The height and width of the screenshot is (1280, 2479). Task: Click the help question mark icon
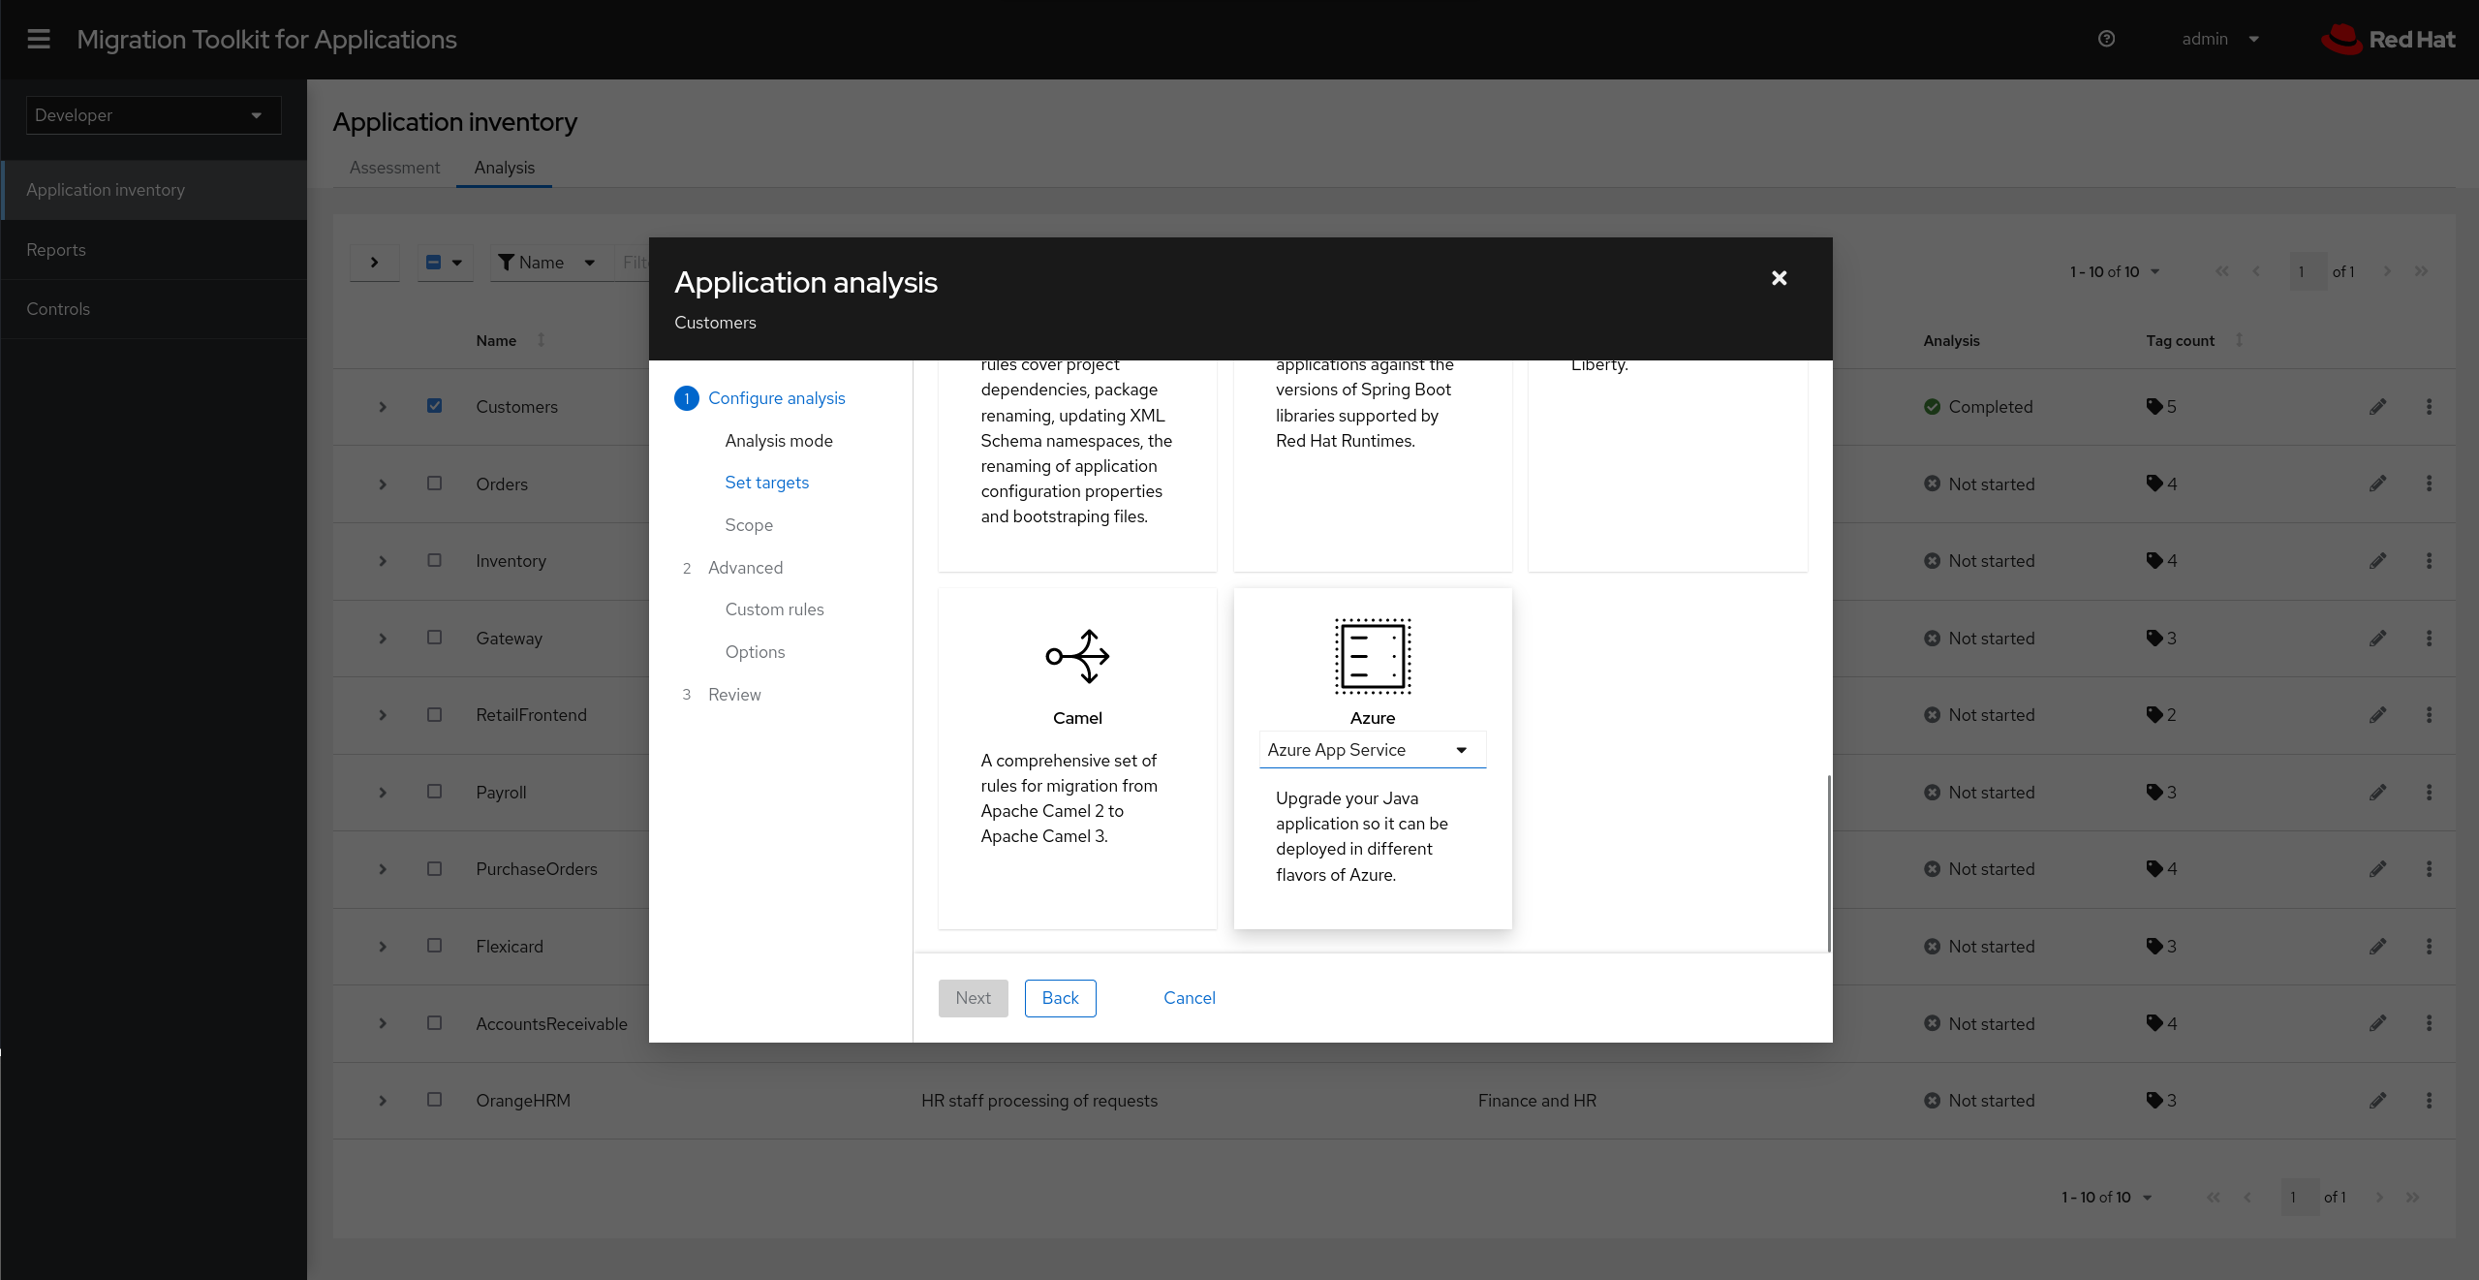click(x=2106, y=39)
